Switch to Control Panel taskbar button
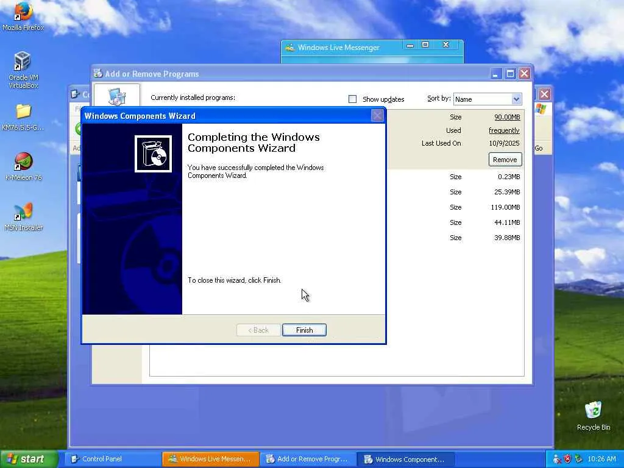 point(112,459)
